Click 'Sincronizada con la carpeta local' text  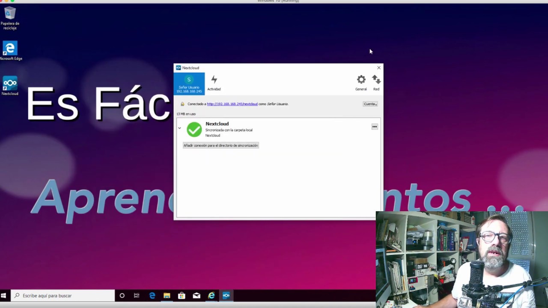click(x=229, y=130)
